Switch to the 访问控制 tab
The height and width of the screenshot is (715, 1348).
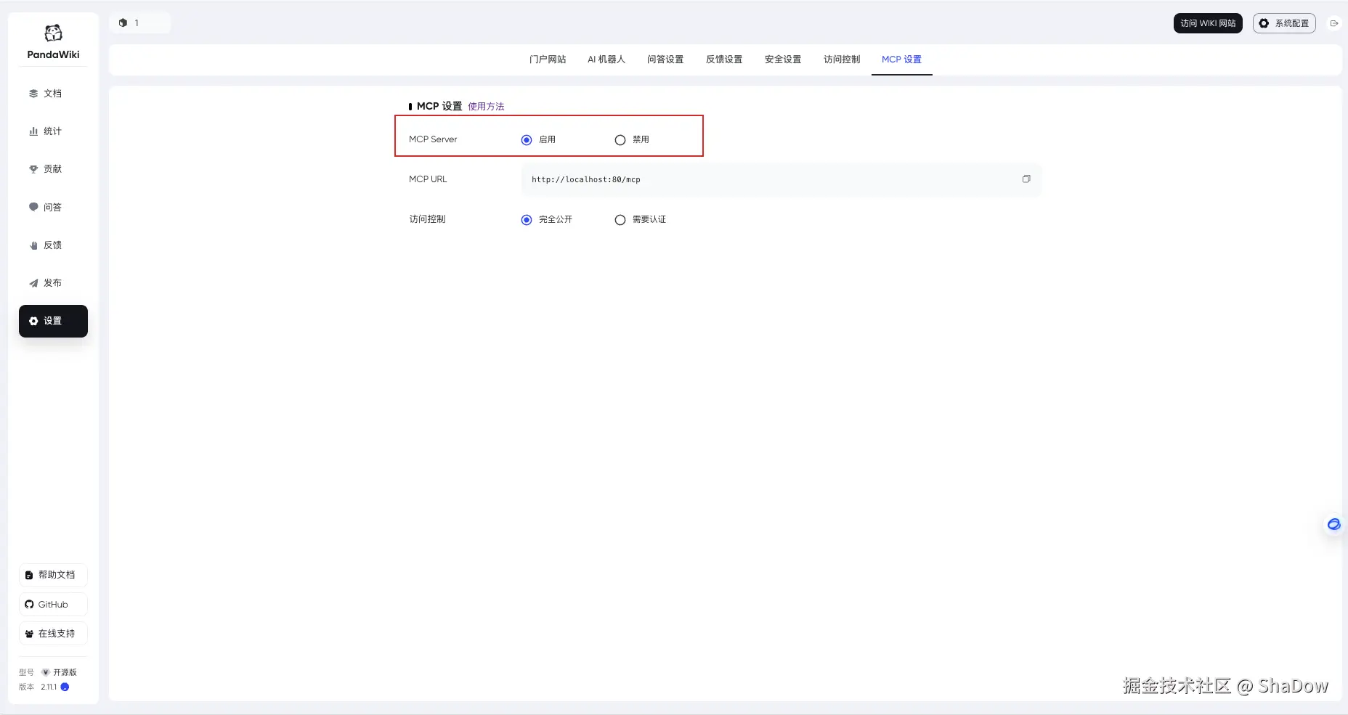click(842, 60)
